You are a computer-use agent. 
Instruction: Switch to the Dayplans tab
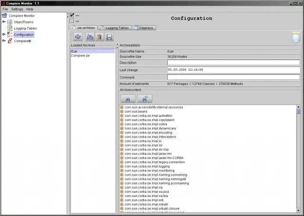click(144, 28)
